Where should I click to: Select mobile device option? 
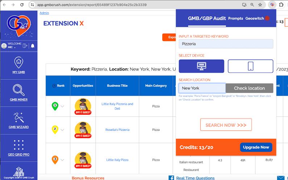pos(251,66)
